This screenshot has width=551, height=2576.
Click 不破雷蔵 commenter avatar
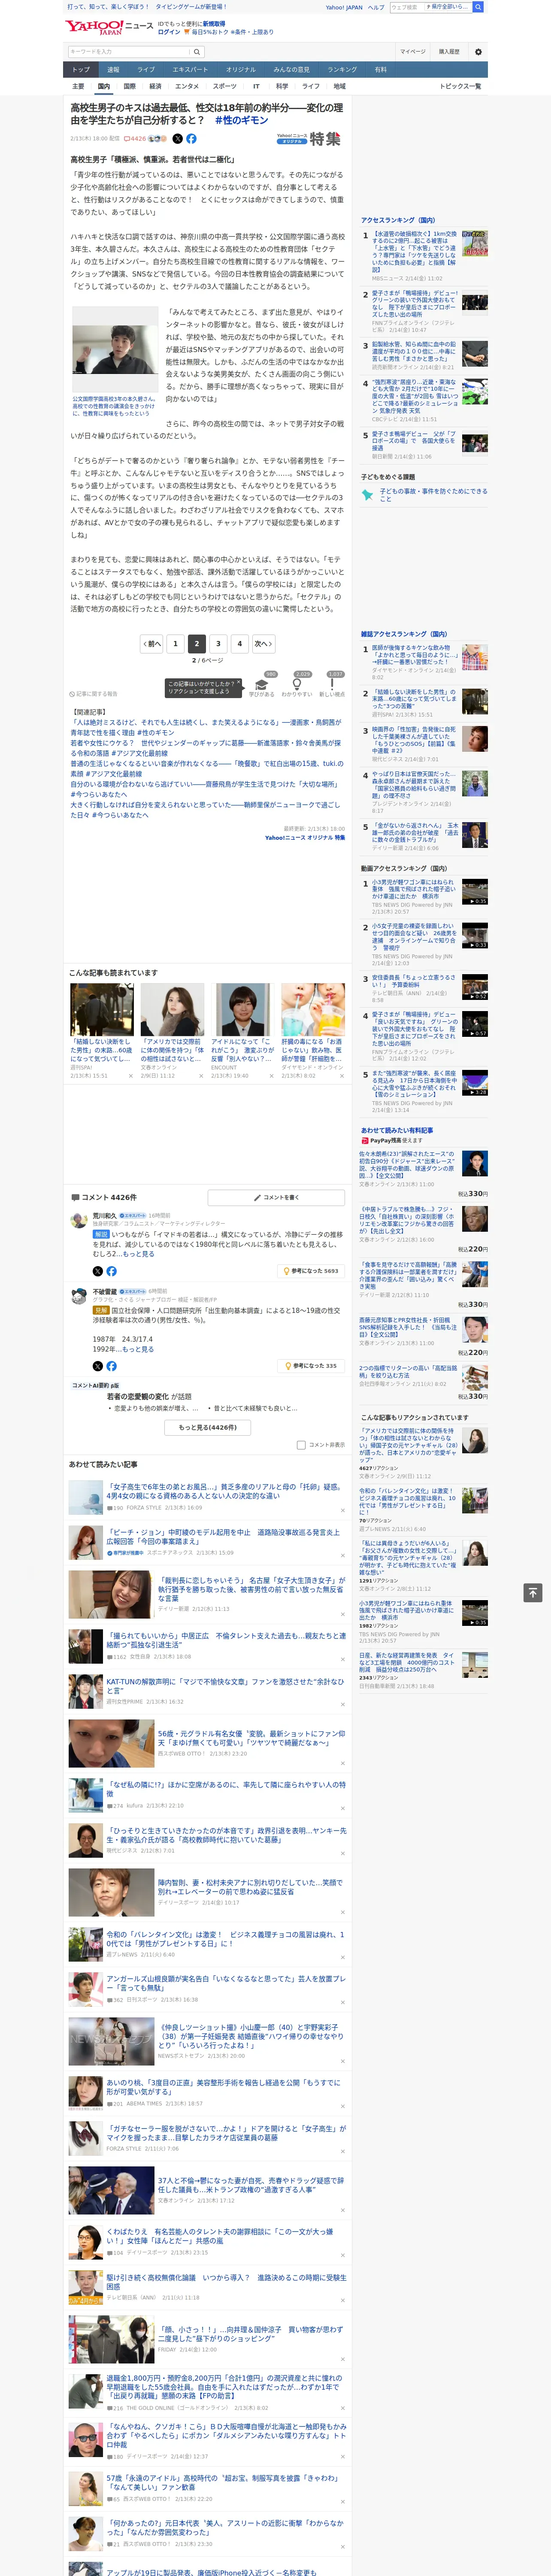[x=78, y=1296]
